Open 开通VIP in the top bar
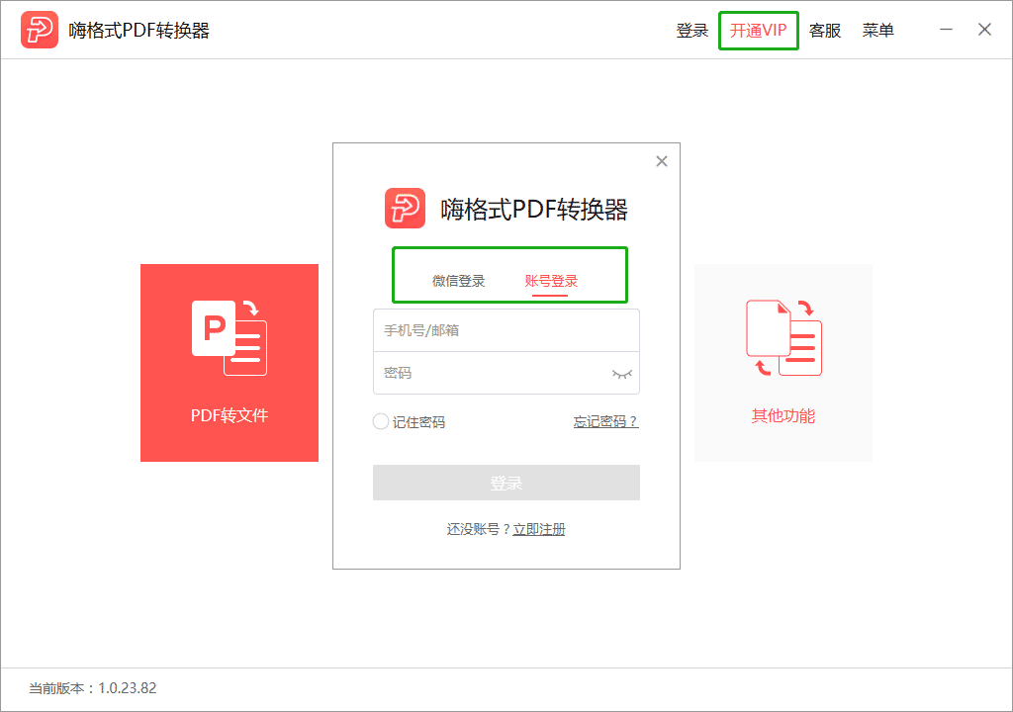Viewport: 1013px width, 712px height. 759,31
